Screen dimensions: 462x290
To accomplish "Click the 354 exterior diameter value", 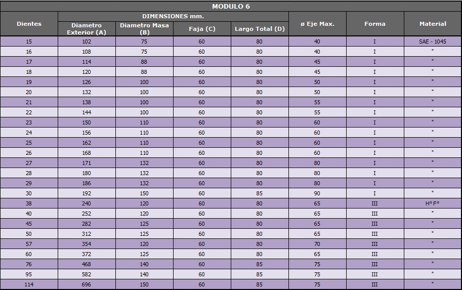I will (87, 244).
